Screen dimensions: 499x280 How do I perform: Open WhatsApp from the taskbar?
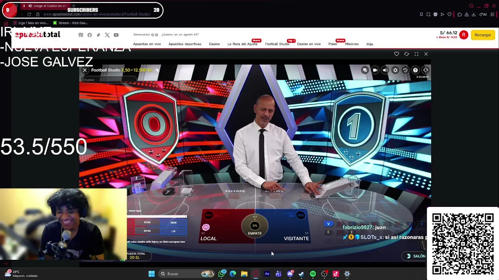click(x=222, y=274)
